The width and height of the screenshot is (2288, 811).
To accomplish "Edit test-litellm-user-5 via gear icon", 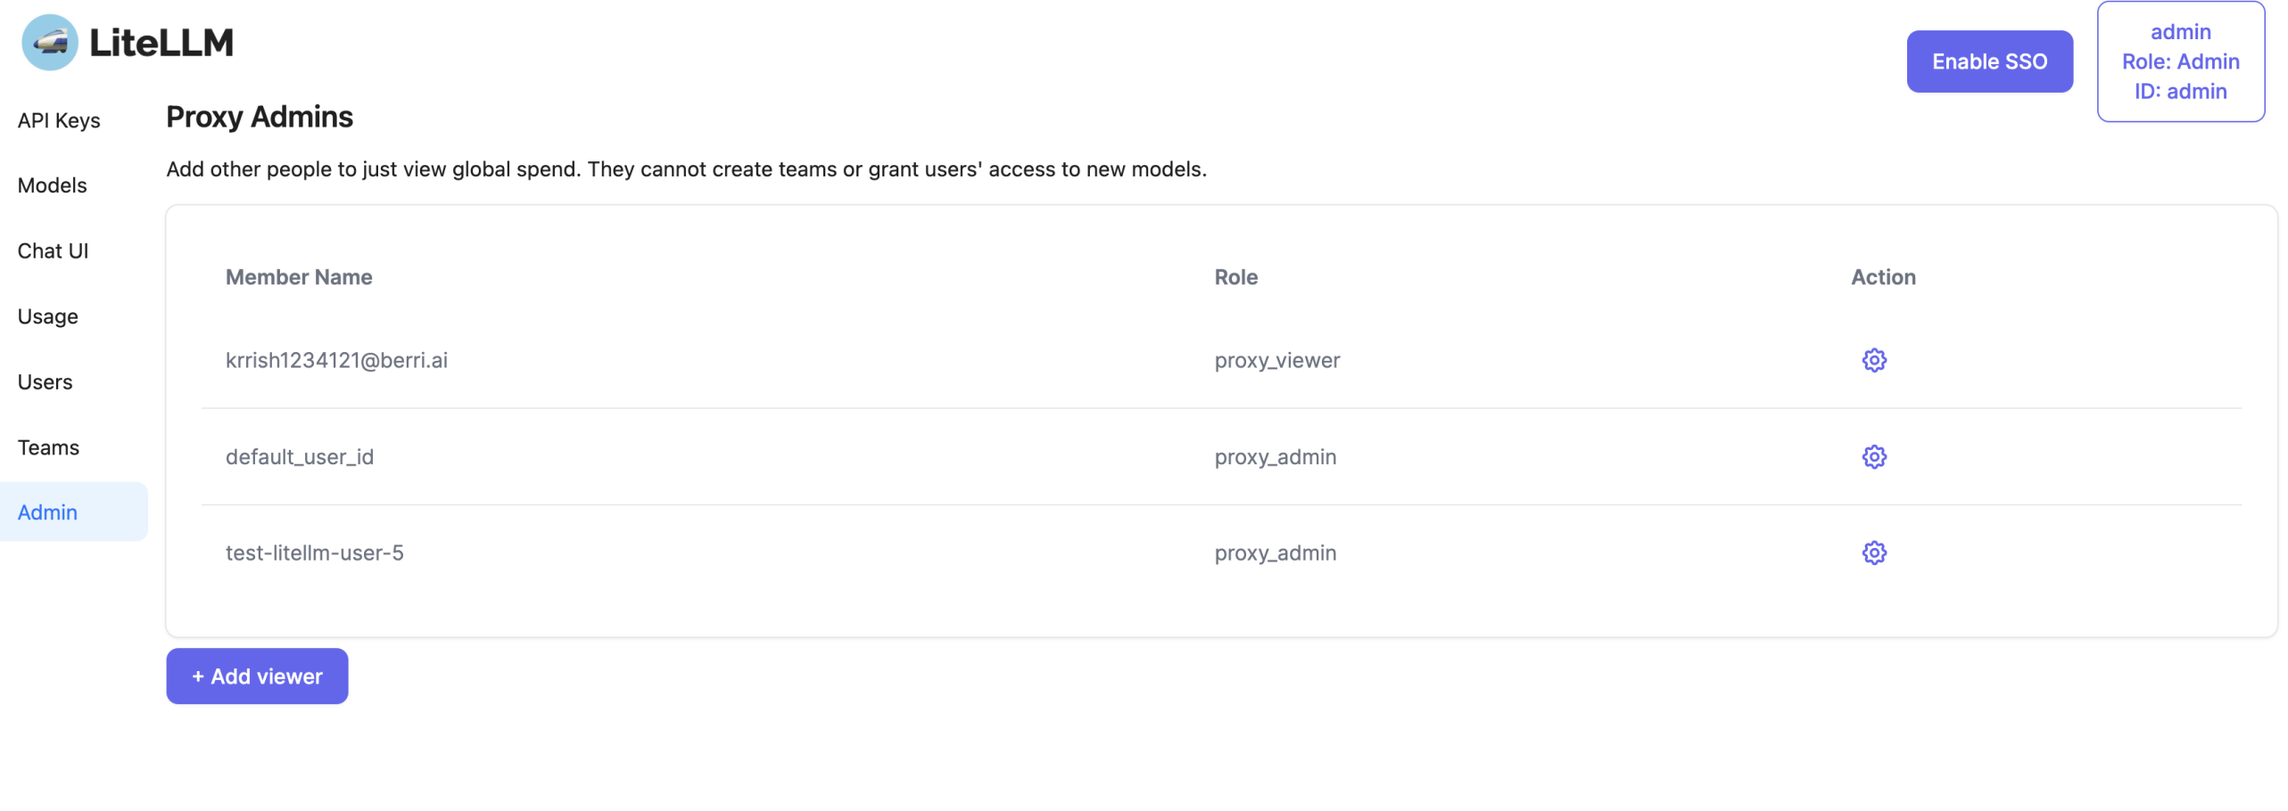I will [x=1872, y=553].
